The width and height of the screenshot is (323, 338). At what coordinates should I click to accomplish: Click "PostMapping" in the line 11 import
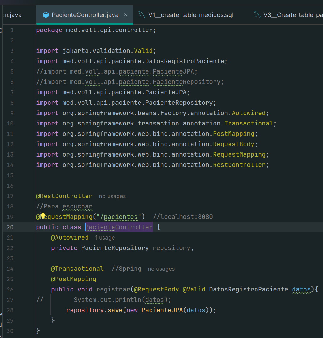tap(234, 134)
